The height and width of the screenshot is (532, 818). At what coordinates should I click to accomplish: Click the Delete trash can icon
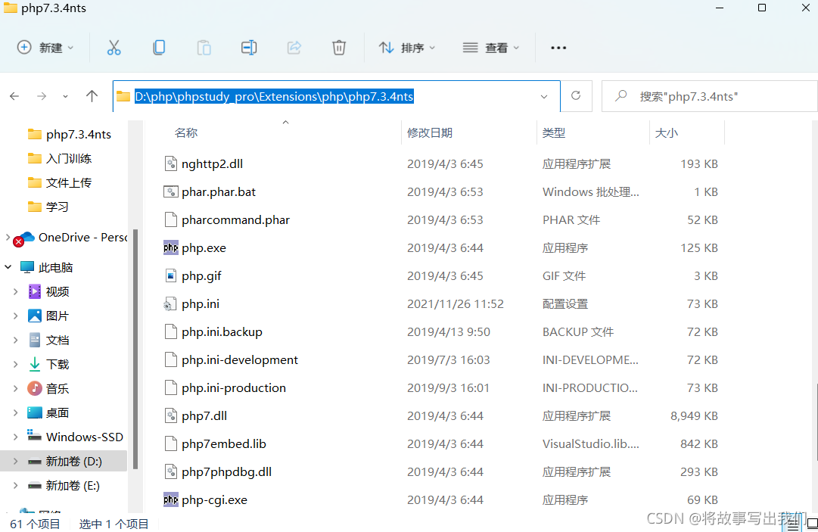click(339, 48)
